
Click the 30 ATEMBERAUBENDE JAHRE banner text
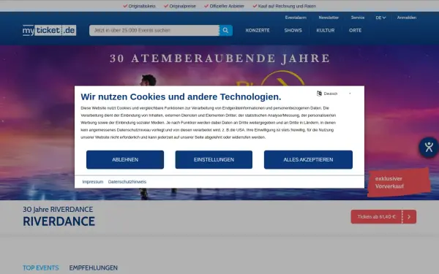tap(219, 58)
